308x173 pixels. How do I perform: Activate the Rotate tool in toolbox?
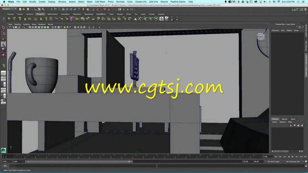(3, 50)
